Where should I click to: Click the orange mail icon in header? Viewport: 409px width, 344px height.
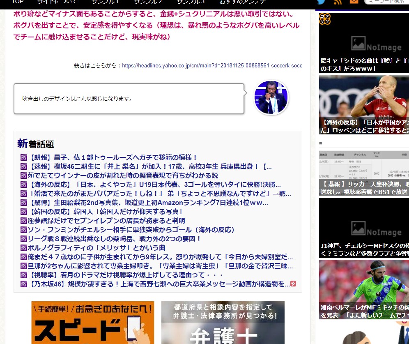click(x=354, y=2)
